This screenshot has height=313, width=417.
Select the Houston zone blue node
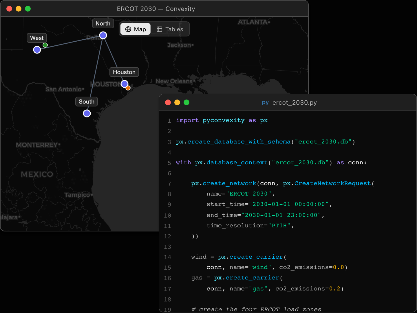click(x=125, y=84)
